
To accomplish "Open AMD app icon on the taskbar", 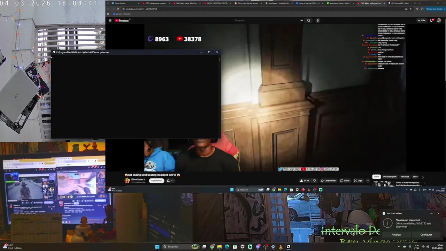I will point(289,247).
